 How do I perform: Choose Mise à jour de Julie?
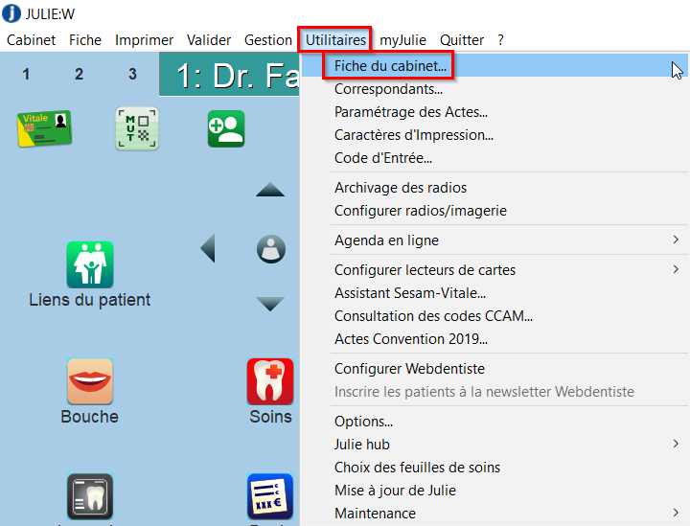494,490
